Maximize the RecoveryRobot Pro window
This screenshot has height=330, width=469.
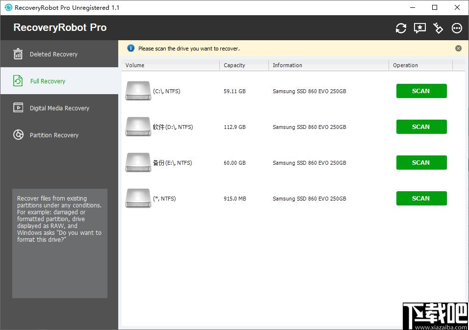click(x=435, y=7)
